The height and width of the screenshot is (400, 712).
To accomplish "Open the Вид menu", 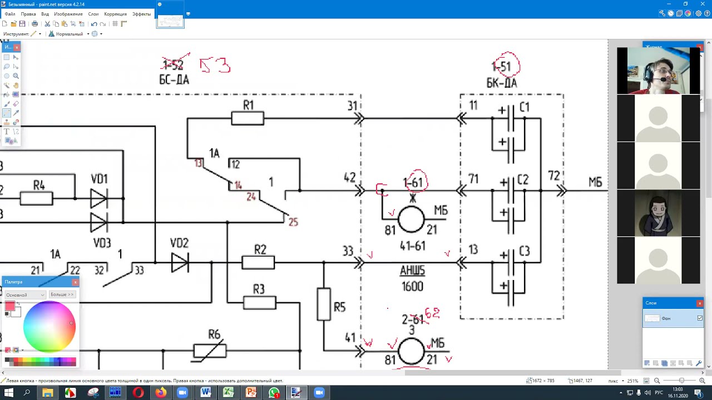I will [45, 14].
